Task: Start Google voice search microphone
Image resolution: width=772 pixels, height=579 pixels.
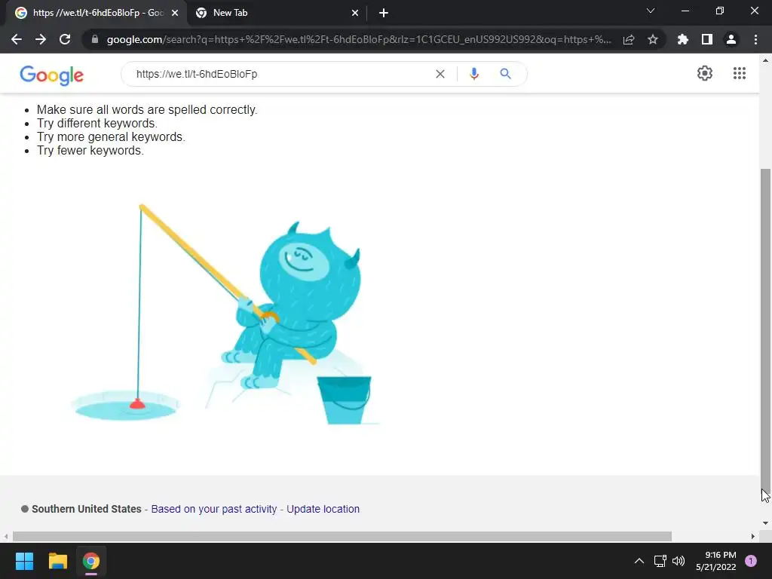Action: (x=474, y=74)
